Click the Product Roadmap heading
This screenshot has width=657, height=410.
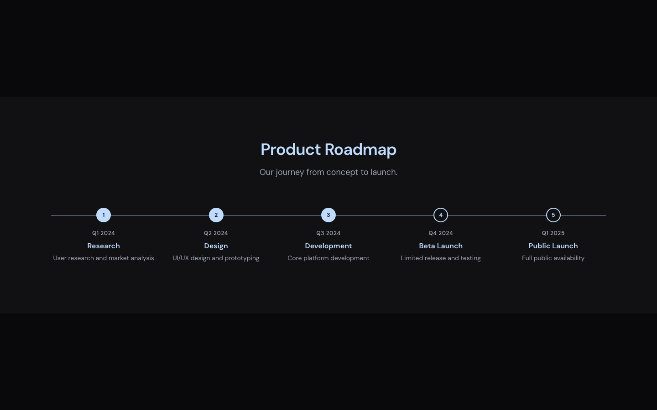(328, 149)
